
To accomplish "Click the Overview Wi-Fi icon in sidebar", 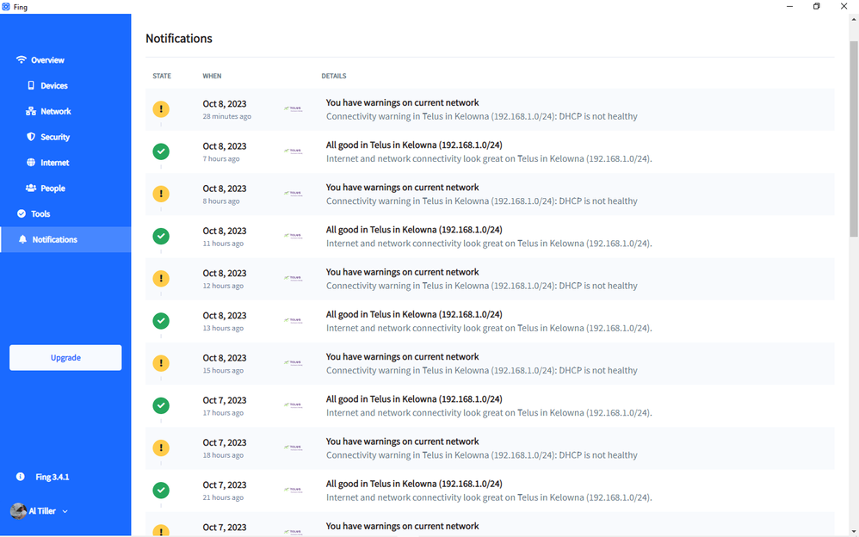I will [x=22, y=60].
